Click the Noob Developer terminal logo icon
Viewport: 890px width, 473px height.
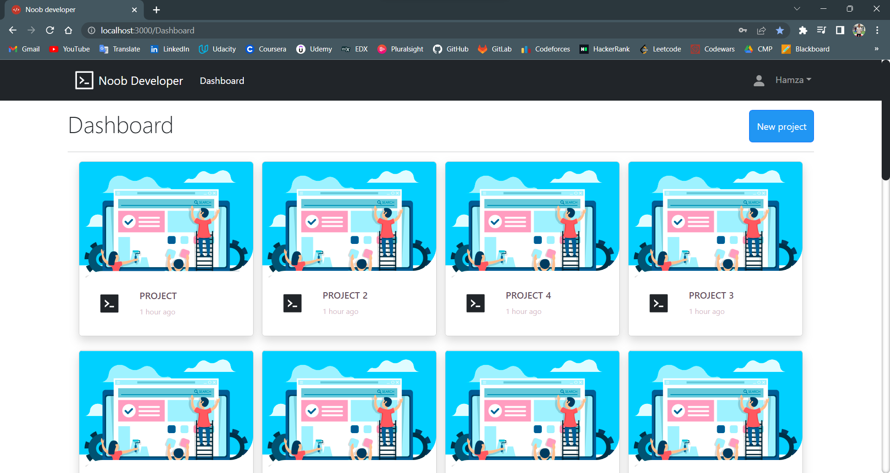tap(84, 80)
